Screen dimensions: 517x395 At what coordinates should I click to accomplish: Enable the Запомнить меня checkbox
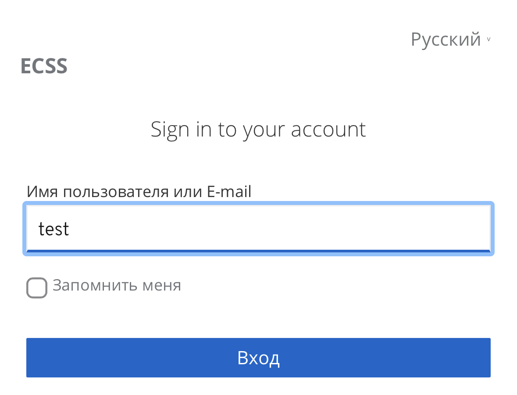click(x=36, y=288)
